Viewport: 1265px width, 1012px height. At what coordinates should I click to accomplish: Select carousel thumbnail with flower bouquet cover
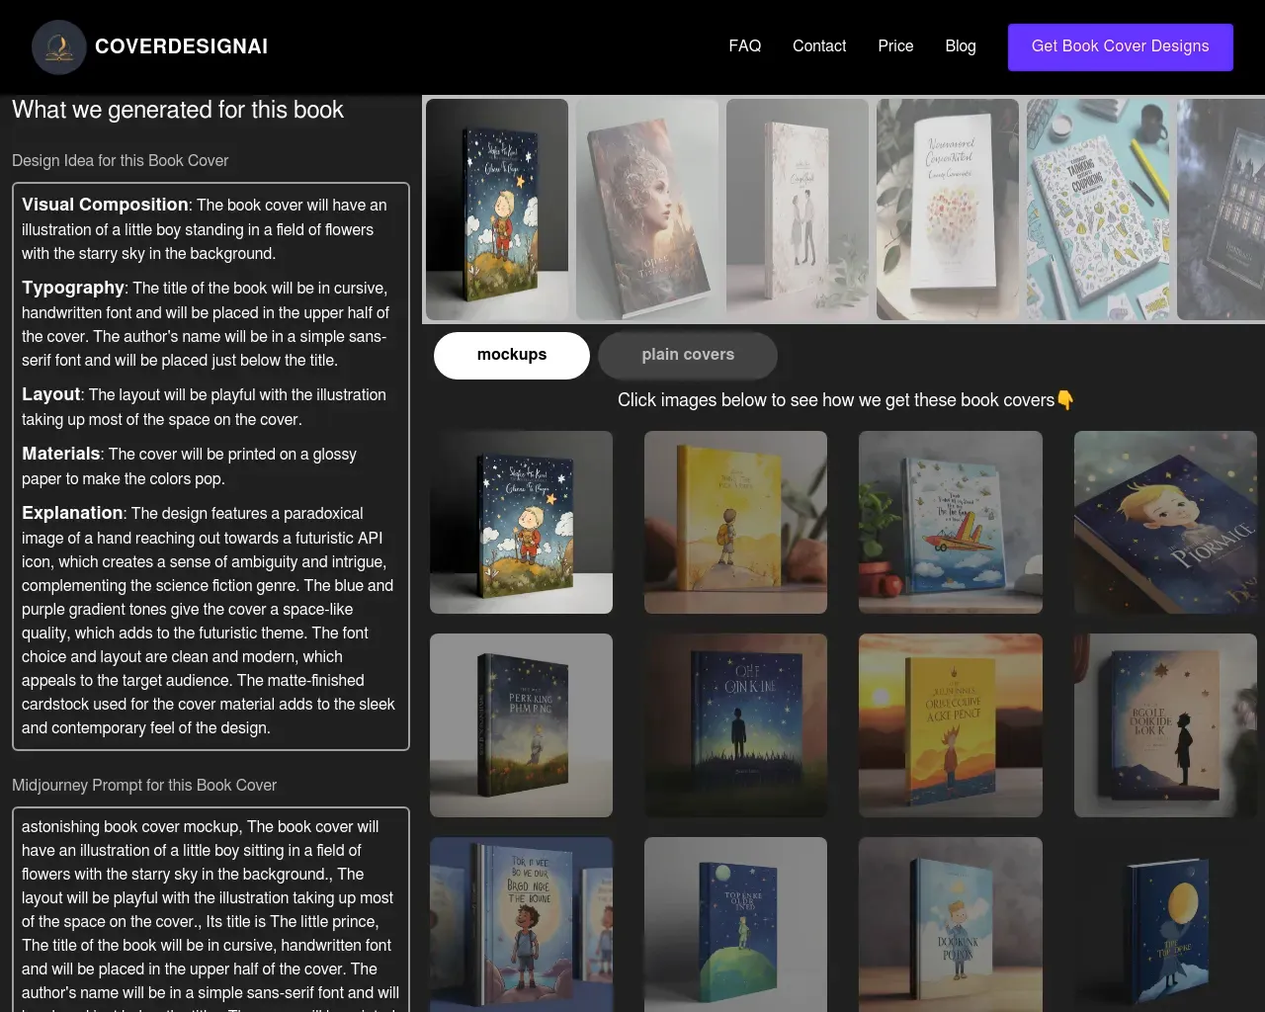pos(948,210)
